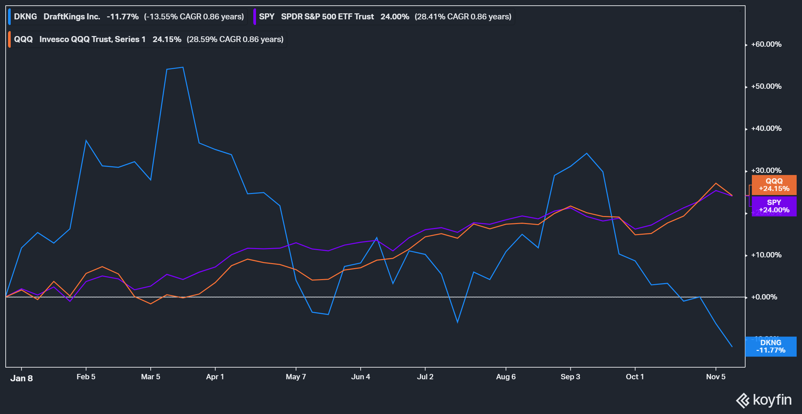This screenshot has width=802, height=414.
Task: Click the Oct 1 date label
Action: (635, 377)
